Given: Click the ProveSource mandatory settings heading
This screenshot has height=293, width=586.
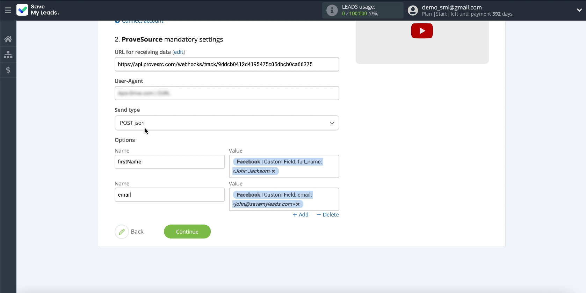Looking at the screenshot, I should pyautogui.click(x=169, y=39).
